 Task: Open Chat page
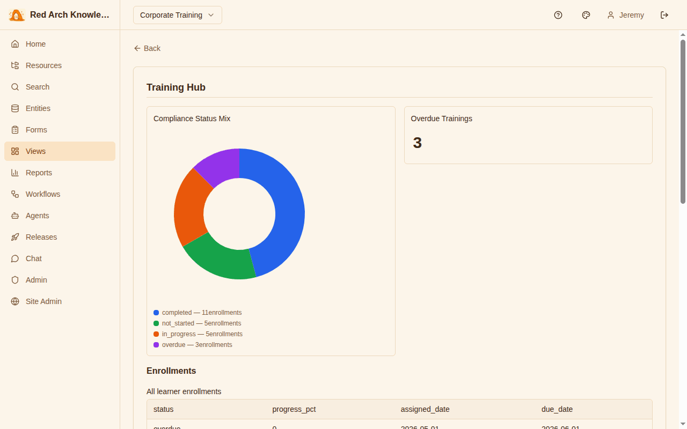[60, 258]
